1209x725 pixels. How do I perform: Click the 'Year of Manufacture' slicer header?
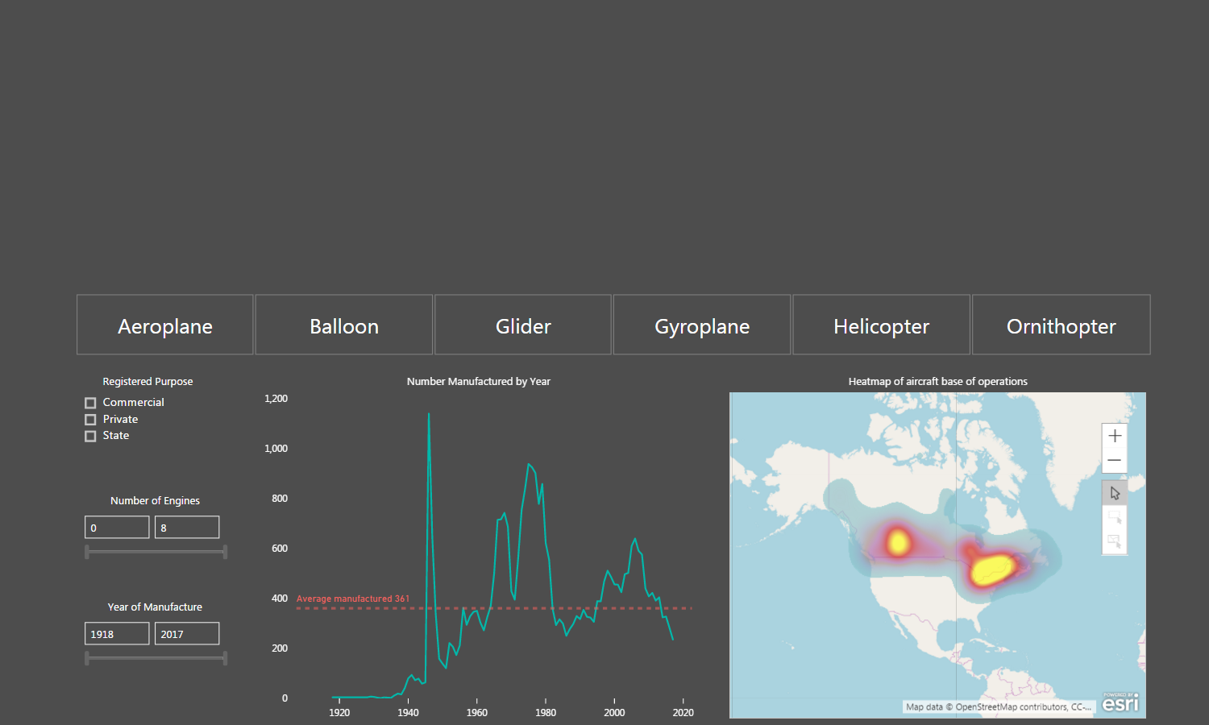coord(155,607)
